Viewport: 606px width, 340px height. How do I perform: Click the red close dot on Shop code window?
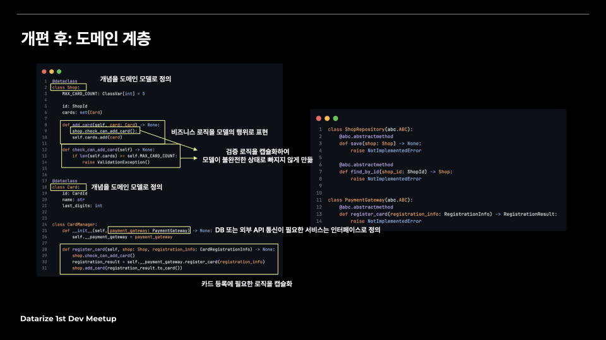[x=44, y=72]
